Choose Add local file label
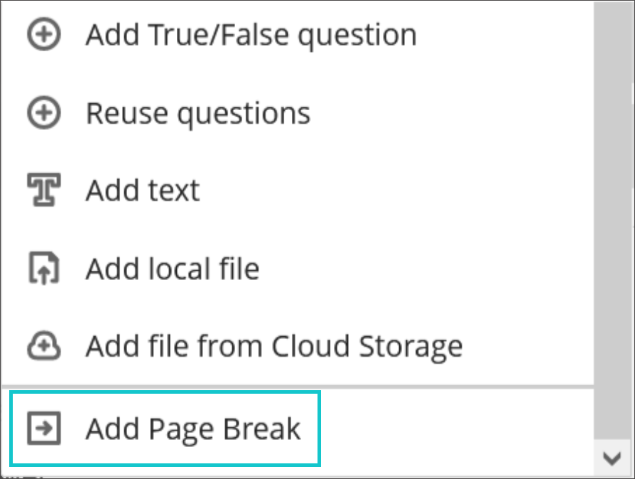Screen dimensions: 635x479 tap(173, 269)
